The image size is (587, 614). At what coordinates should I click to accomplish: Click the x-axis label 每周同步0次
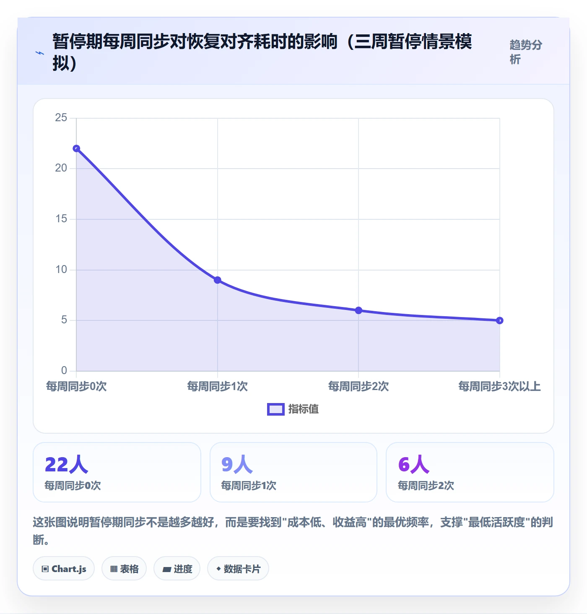coord(76,386)
